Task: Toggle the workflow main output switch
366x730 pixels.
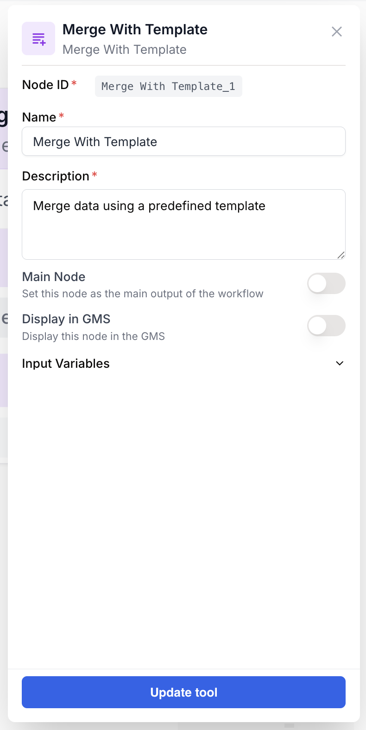Action: (326, 283)
